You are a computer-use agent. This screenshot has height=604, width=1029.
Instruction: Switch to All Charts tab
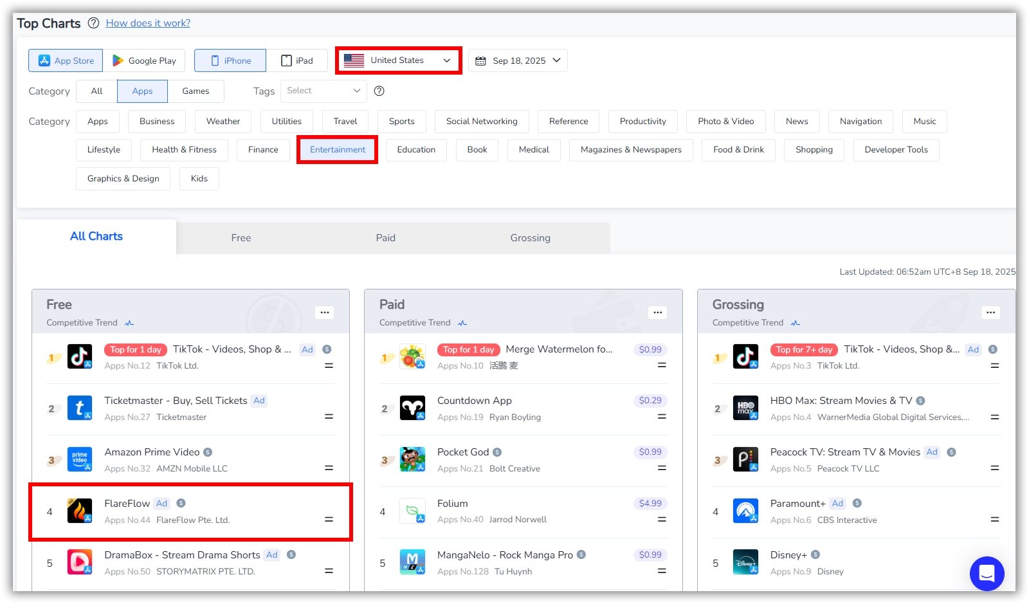[x=96, y=237]
